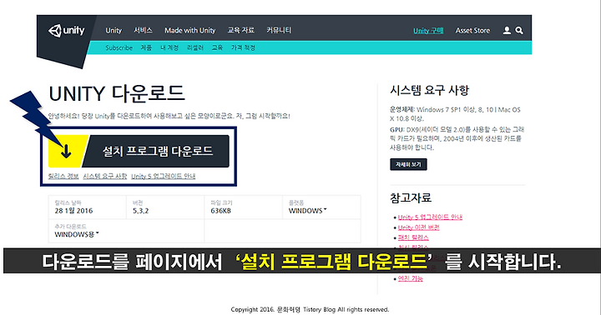Select 제품 in the teal sub-navigation
This screenshot has width=601, height=315.
(146, 47)
